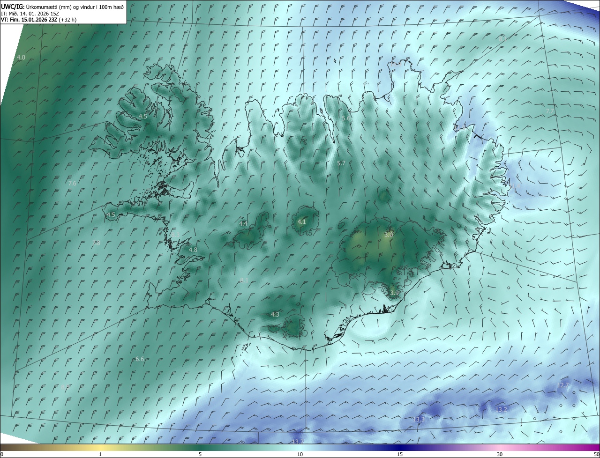Screen dimensions: 600x458
Task: Click the valid time 'VT: Fim. 15.01.2026 23Z'
Action: click(x=29, y=20)
